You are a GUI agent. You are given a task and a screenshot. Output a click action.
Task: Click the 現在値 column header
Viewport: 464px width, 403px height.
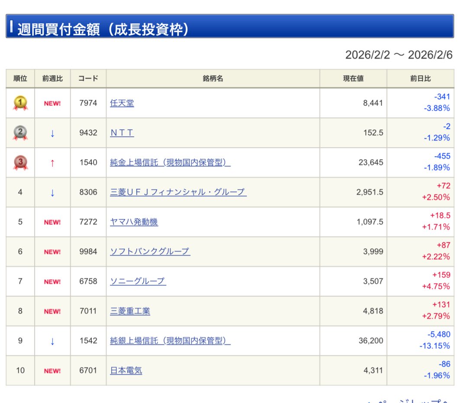coord(353,79)
